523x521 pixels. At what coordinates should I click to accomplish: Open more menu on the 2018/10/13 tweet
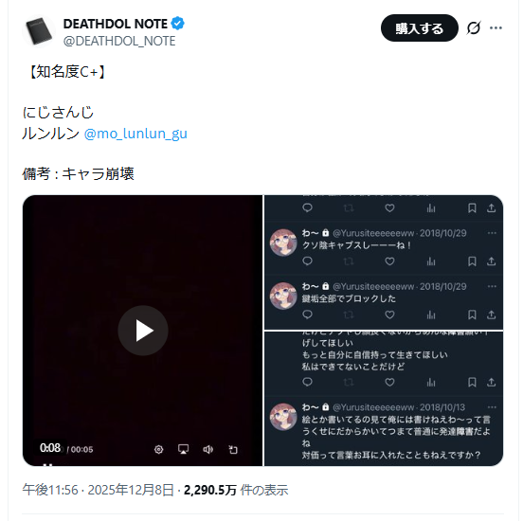pos(492,407)
